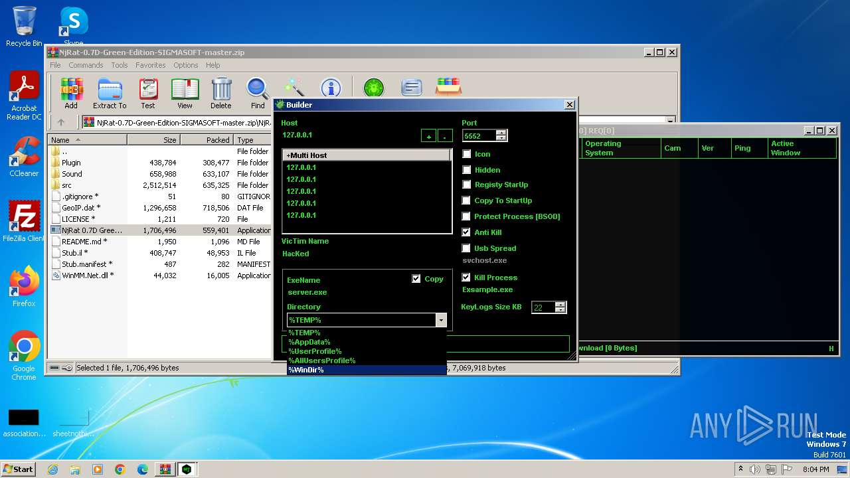Increase the Port stepper value
This screenshot has height=478, width=850.
(x=501, y=132)
